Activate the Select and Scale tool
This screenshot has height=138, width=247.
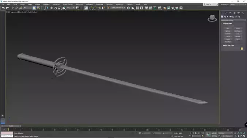point(60,8)
